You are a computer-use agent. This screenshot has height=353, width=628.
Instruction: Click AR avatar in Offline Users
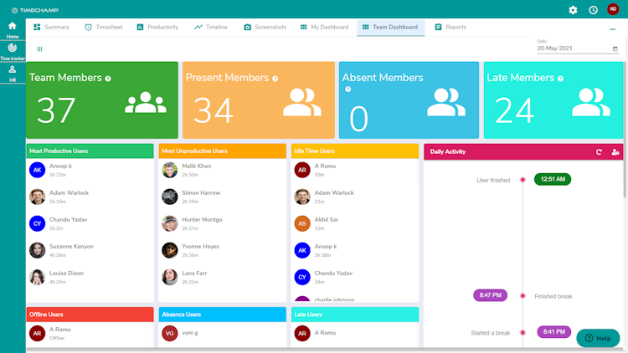37,333
